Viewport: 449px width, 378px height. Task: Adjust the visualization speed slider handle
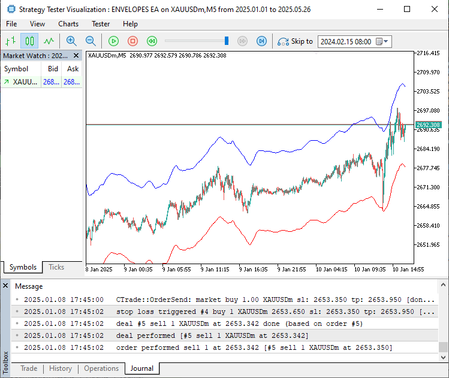pos(227,41)
